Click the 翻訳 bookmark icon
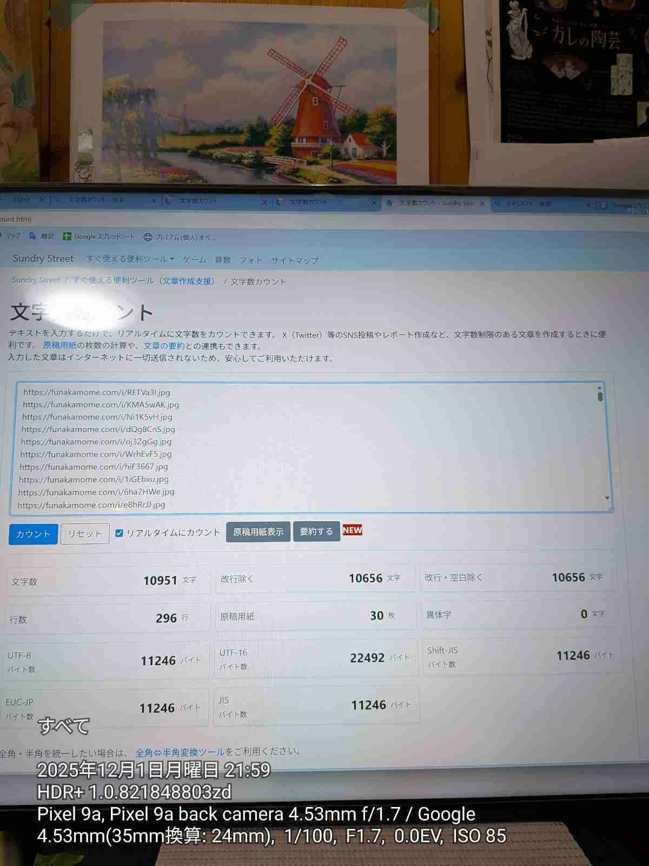 (x=33, y=236)
